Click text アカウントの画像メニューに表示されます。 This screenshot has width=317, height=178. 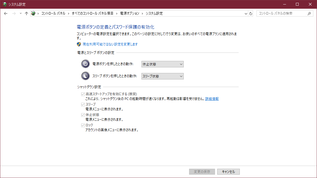(112, 130)
